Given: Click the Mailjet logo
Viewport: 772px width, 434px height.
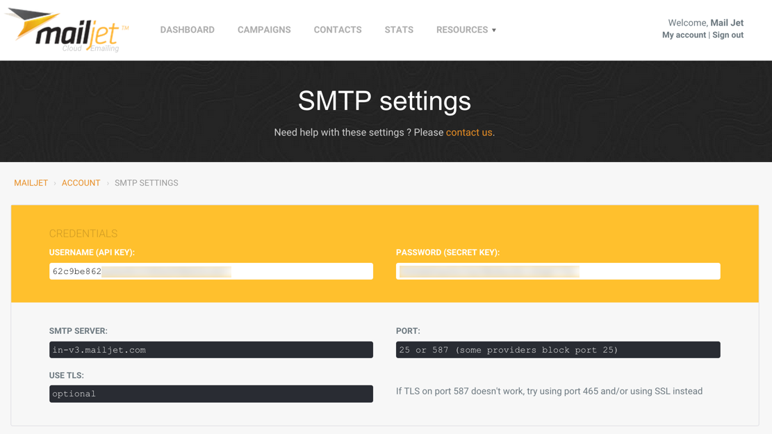Looking at the screenshot, I should click(67, 30).
